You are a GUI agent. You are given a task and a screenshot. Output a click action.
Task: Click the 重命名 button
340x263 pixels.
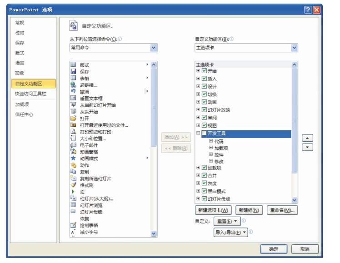(282, 210)
